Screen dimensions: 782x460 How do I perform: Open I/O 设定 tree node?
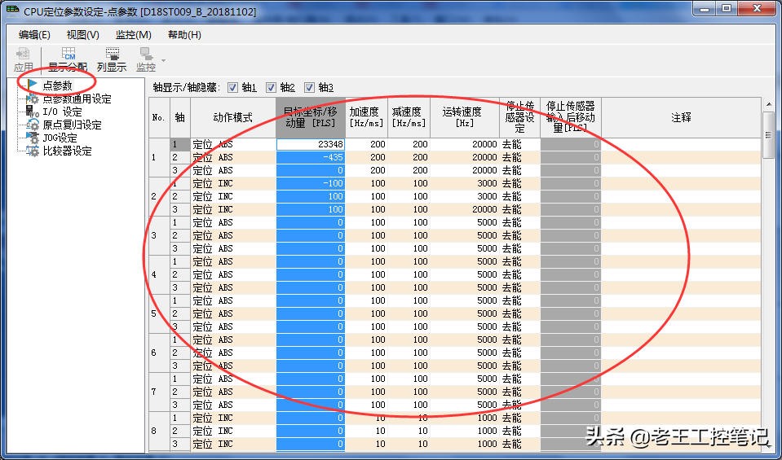62,112
